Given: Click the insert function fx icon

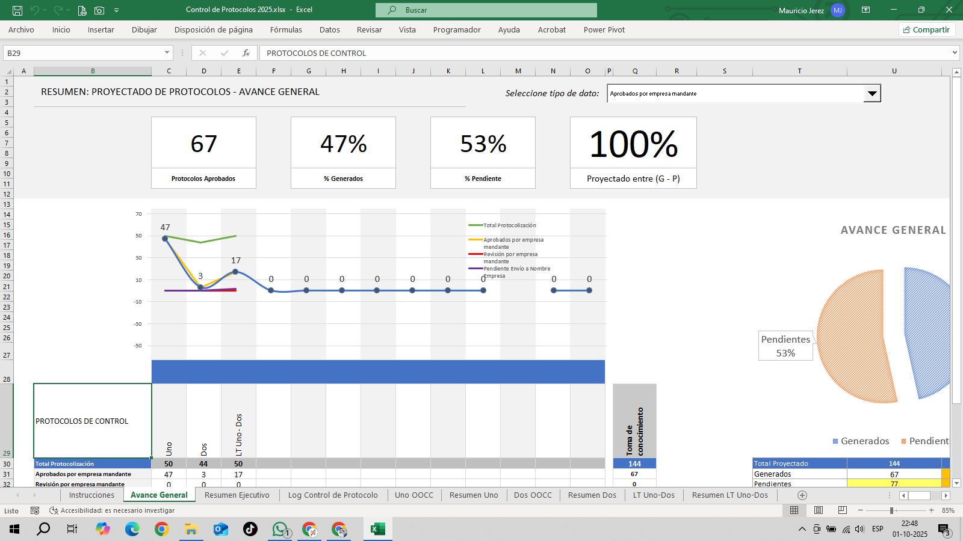Looking at the screenshot, I should click(246, 53).
